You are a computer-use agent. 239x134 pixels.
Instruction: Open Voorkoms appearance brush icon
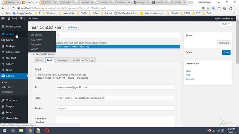click(3, 100)
